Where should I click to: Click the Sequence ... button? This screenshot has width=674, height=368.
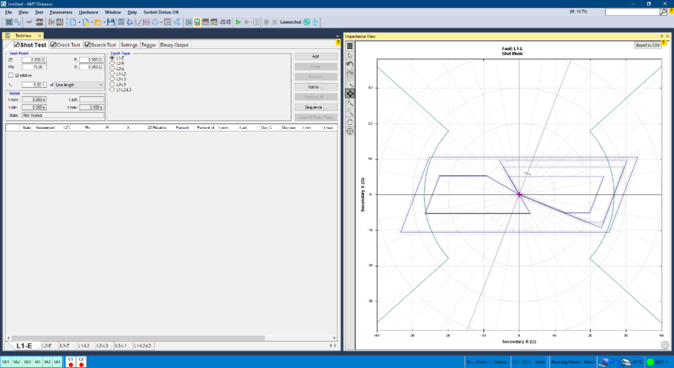316,107
